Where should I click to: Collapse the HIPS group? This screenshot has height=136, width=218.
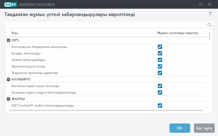8,40
